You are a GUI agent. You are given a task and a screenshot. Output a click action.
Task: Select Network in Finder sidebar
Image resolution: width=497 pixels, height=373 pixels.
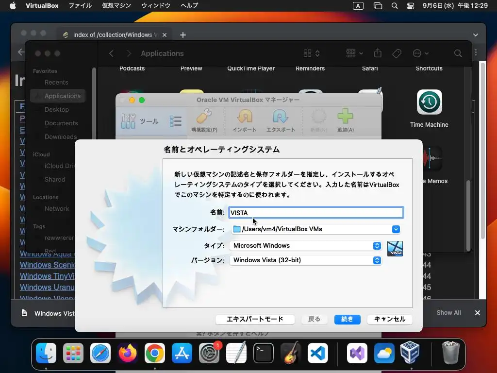[x=57, y=209]
